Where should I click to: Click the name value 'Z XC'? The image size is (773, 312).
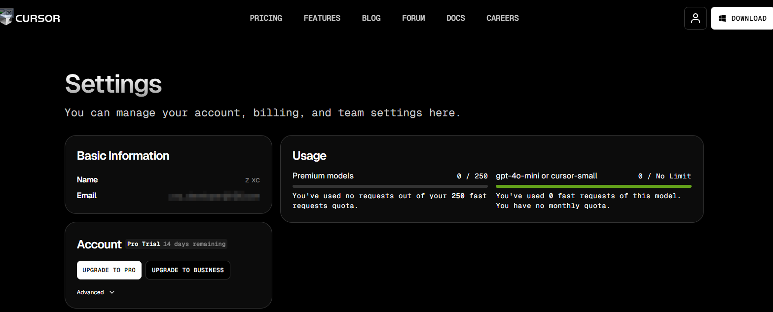pyautogui.click(x=253, y=180)
